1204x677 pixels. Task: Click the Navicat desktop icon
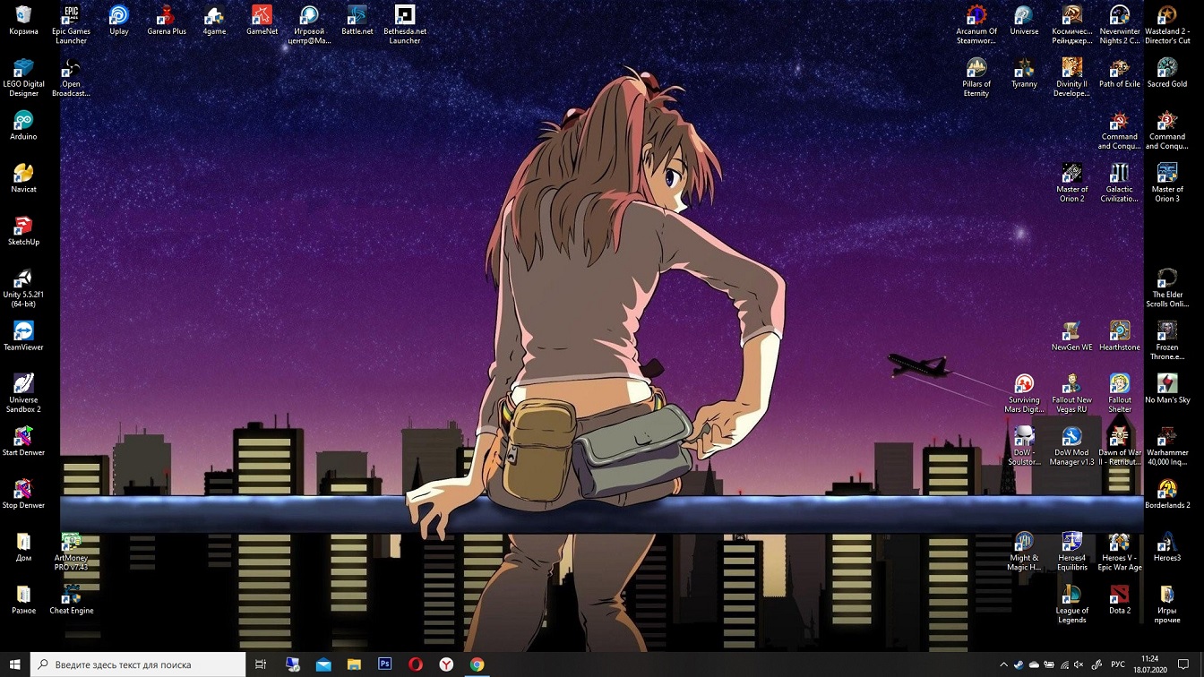[23, 179]
